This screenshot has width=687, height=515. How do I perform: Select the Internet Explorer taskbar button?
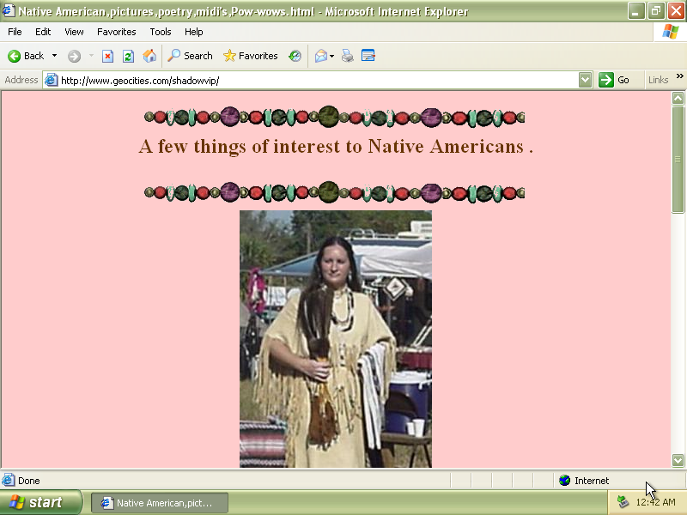163,502
